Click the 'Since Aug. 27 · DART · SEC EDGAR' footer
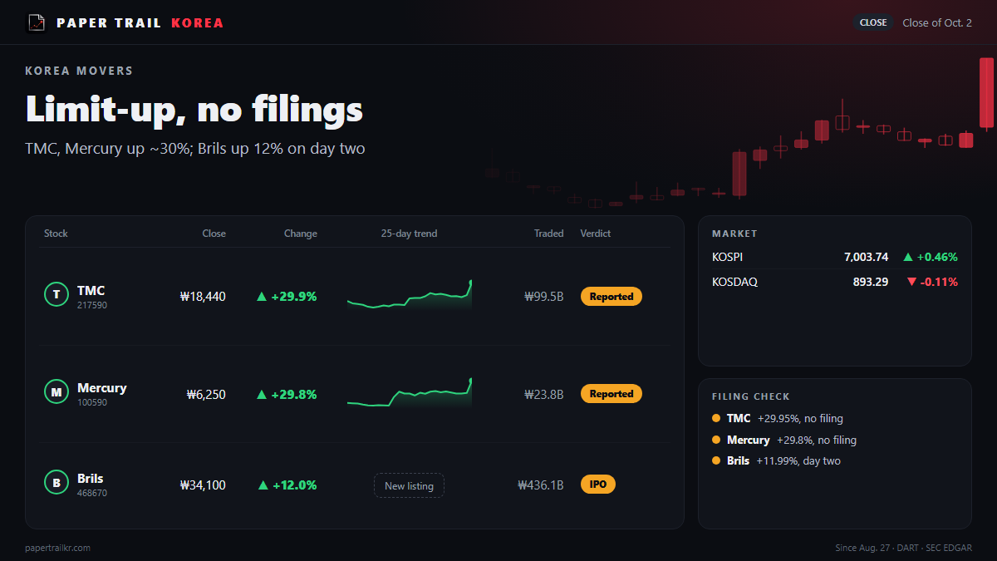997x561 pixels. [903, 549]
